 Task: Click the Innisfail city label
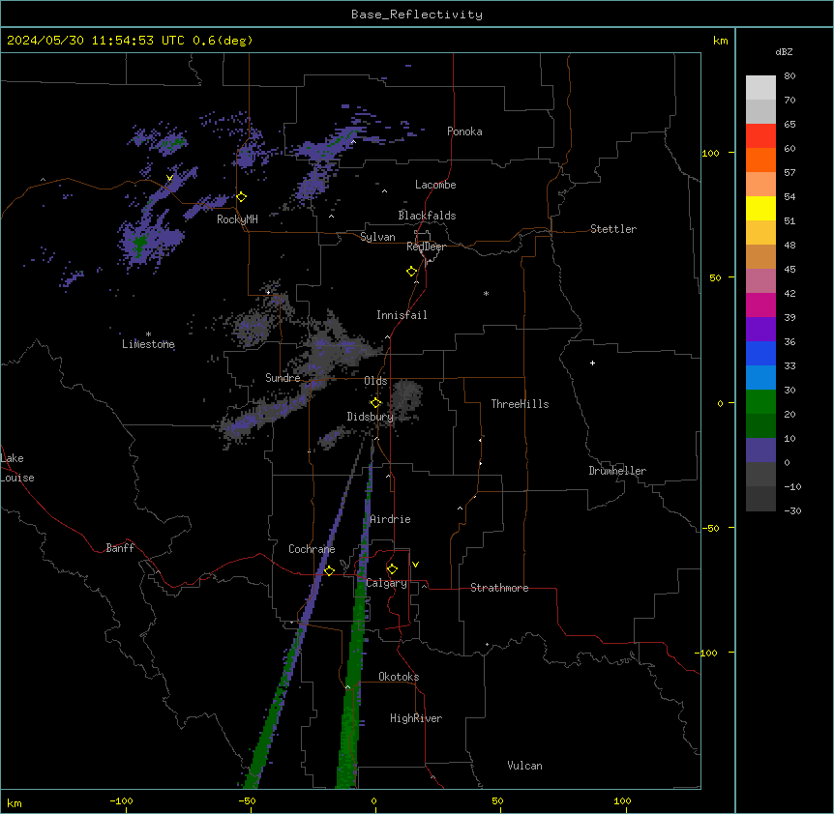tap(402, 315)
